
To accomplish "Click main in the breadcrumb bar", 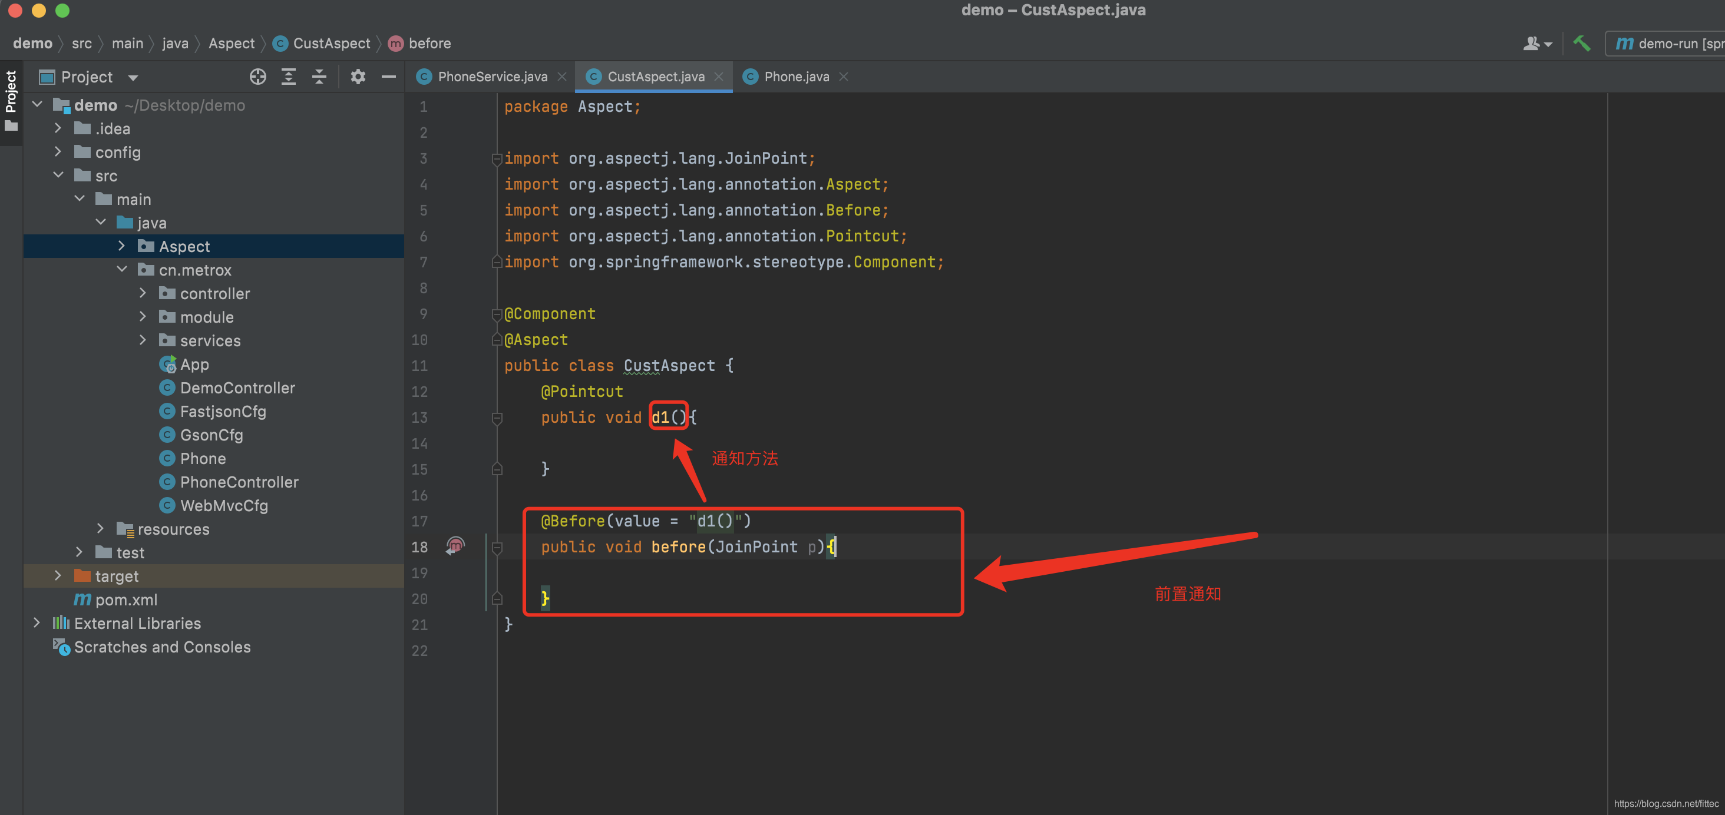I will coord(127,44).
